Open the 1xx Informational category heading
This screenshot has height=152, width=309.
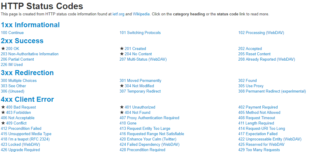click(30, 25)
